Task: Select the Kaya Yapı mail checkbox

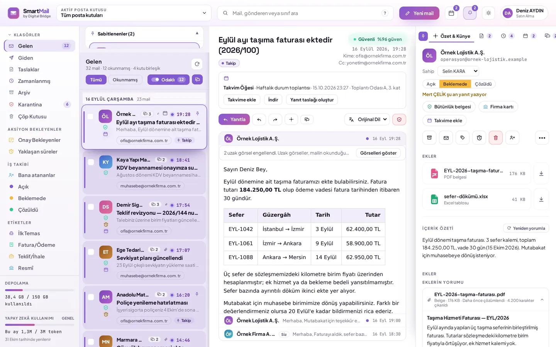Action: pos(91,162)
